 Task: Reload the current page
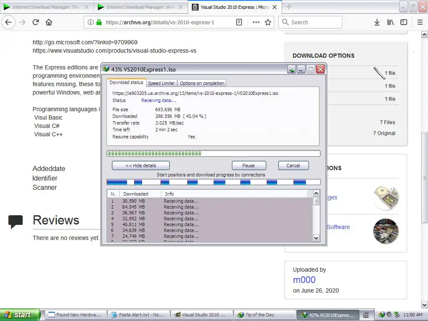[x=36, y=22]
